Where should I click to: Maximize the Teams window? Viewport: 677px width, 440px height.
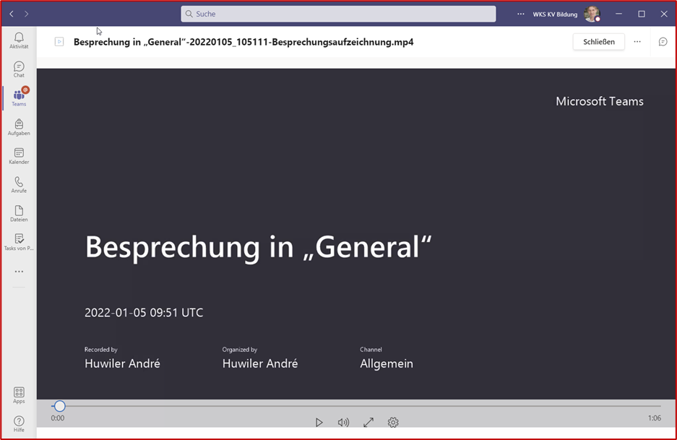pos(642,14)
